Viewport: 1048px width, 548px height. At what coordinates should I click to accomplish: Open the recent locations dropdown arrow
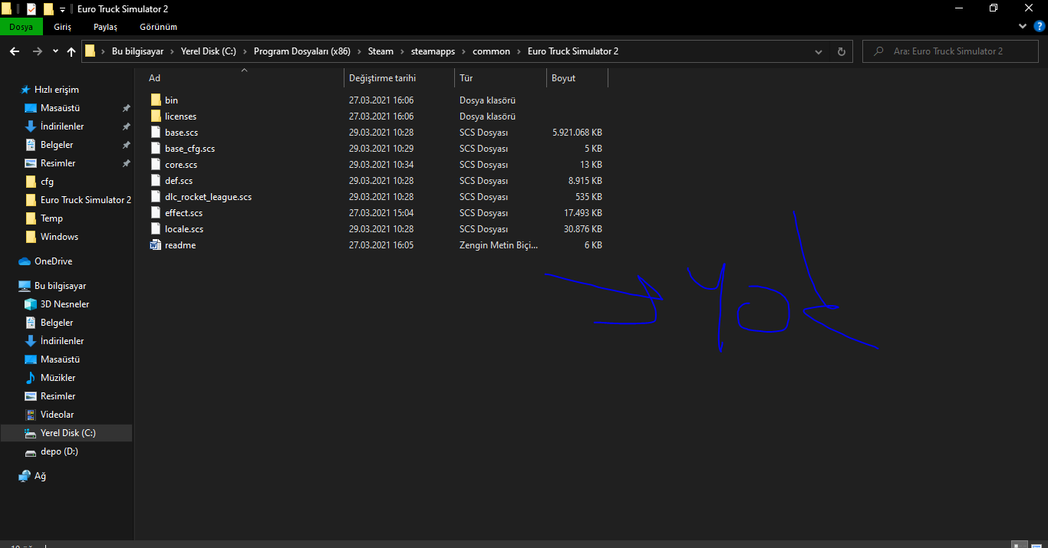coord(55,51)
